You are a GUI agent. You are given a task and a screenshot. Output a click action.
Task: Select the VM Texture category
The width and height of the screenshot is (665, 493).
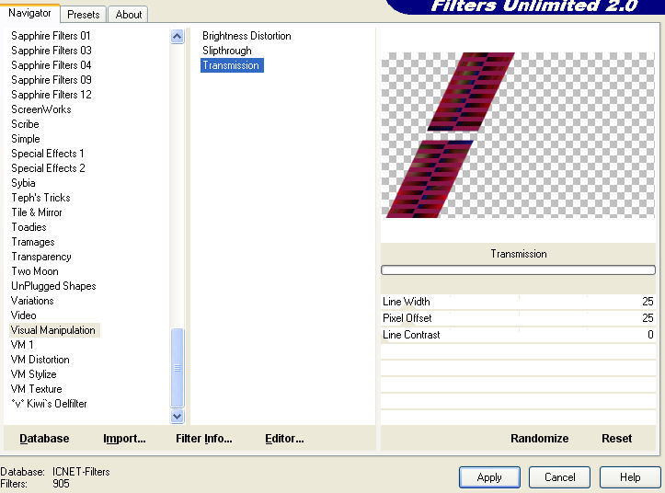(37, 389)
